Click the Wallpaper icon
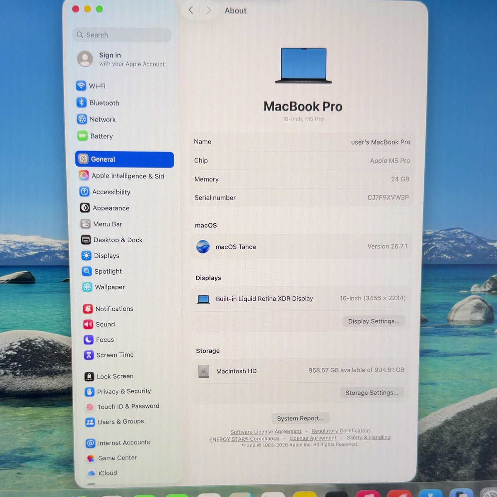This screenshot has height=497, width=497. (87, 287)
